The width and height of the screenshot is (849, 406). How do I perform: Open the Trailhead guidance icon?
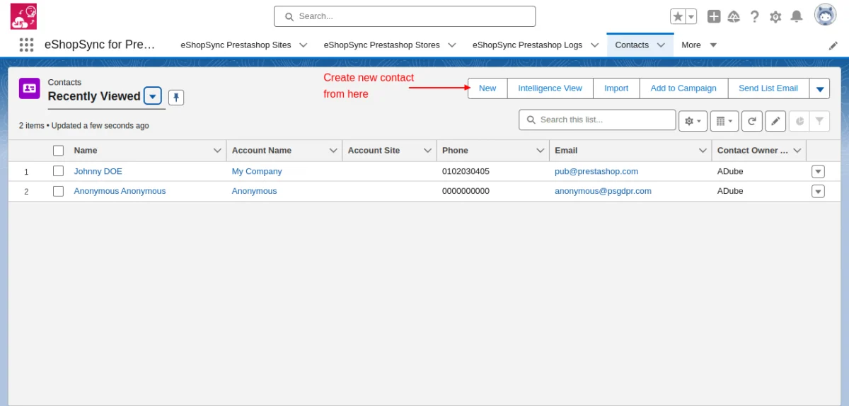pos(734,16)
